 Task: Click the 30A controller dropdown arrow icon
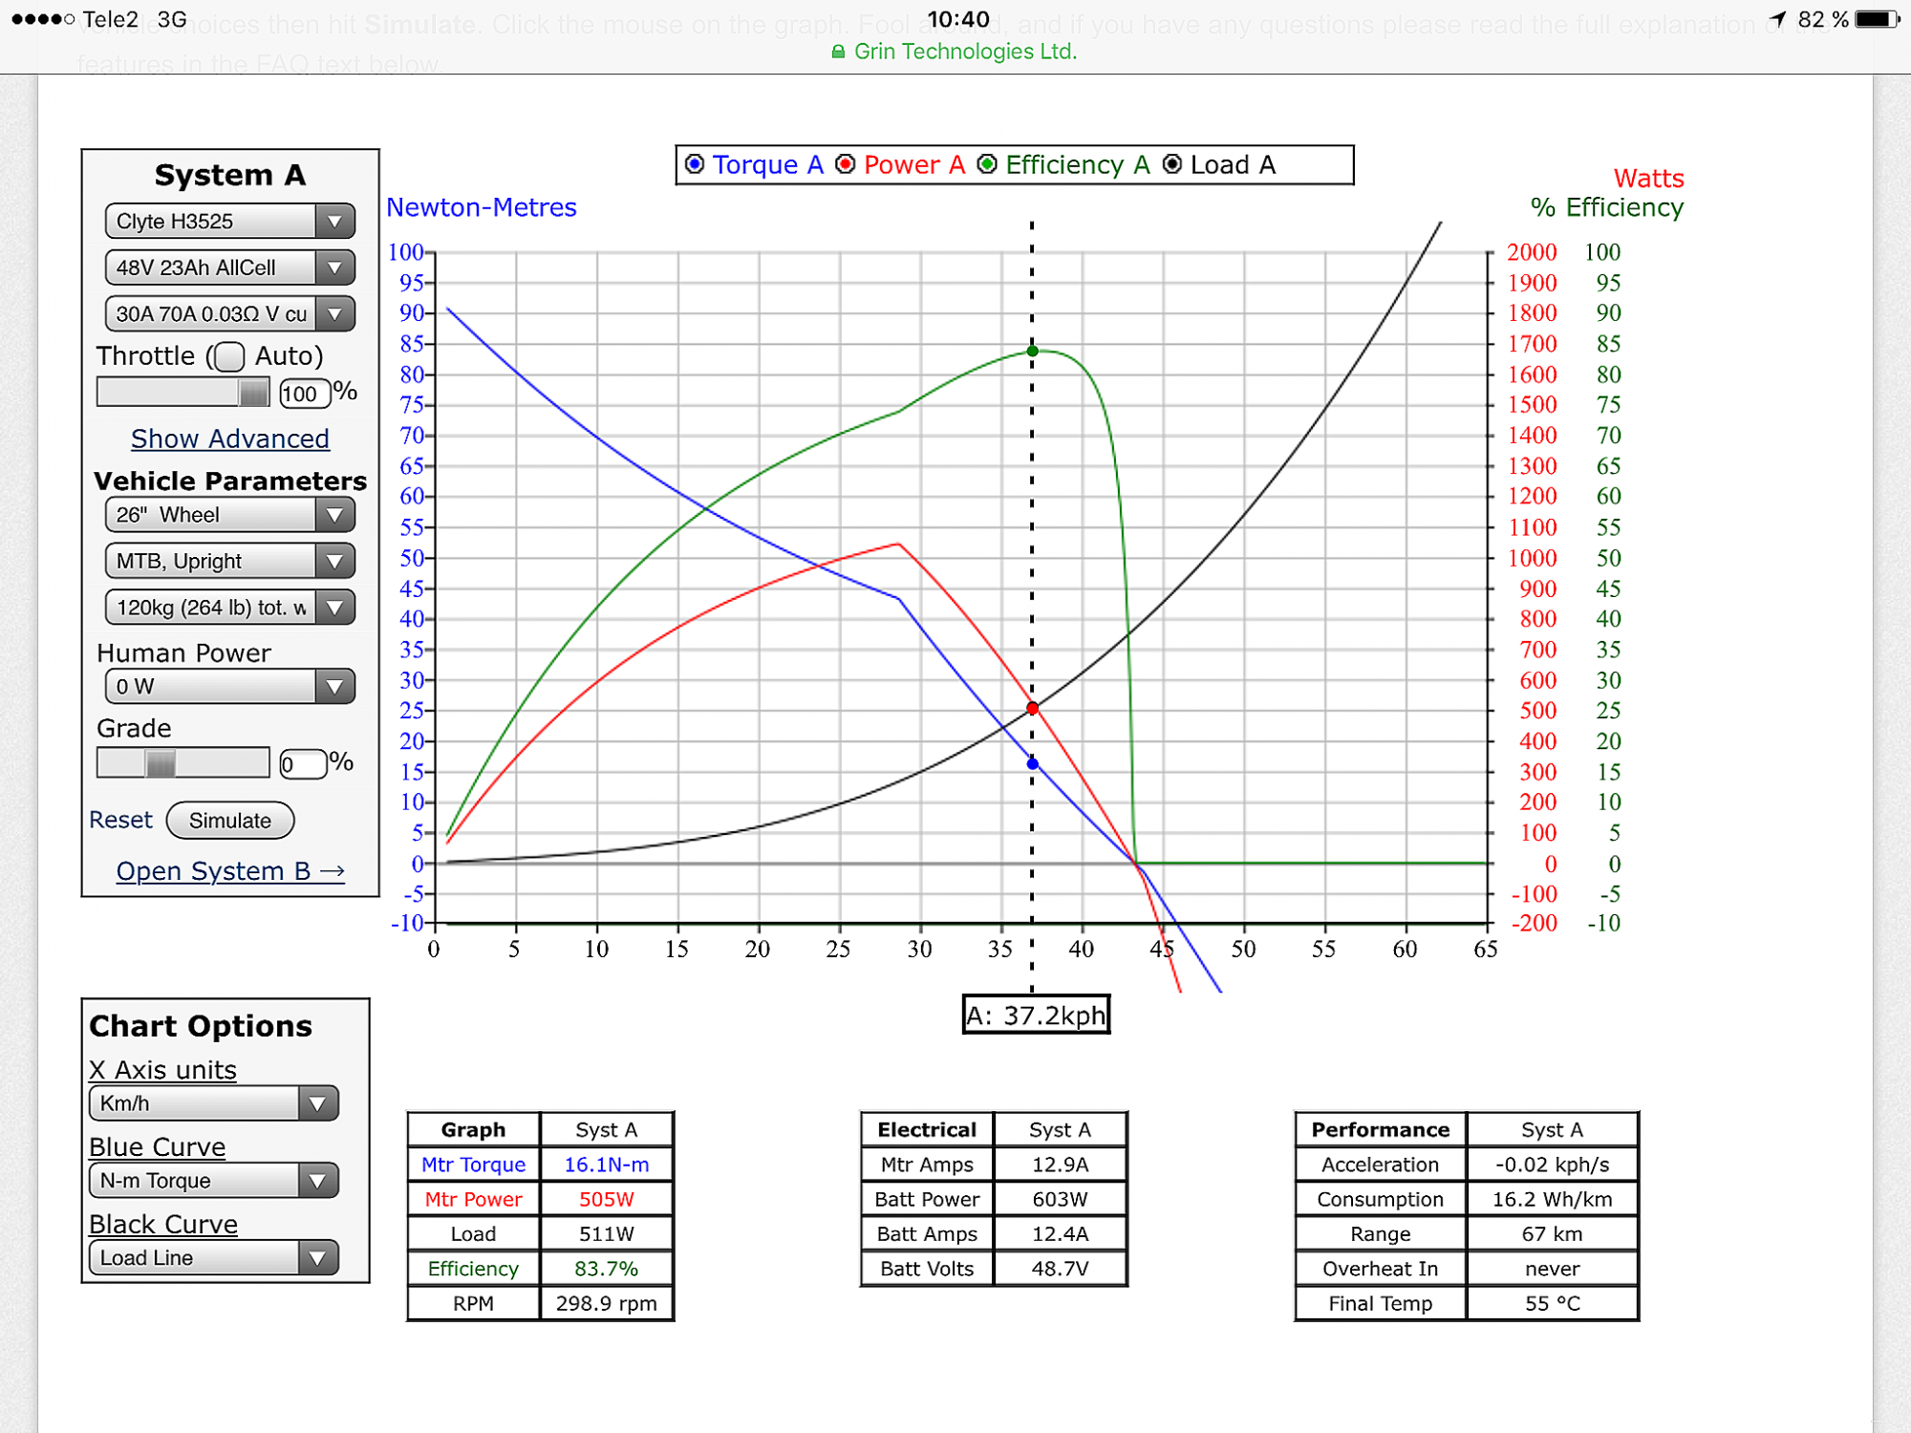pyautogui.click(x=334, y=313)
